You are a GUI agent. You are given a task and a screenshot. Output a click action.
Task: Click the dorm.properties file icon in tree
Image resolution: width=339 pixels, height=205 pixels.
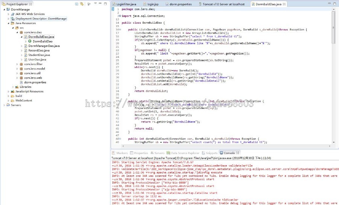coord(21,82)
